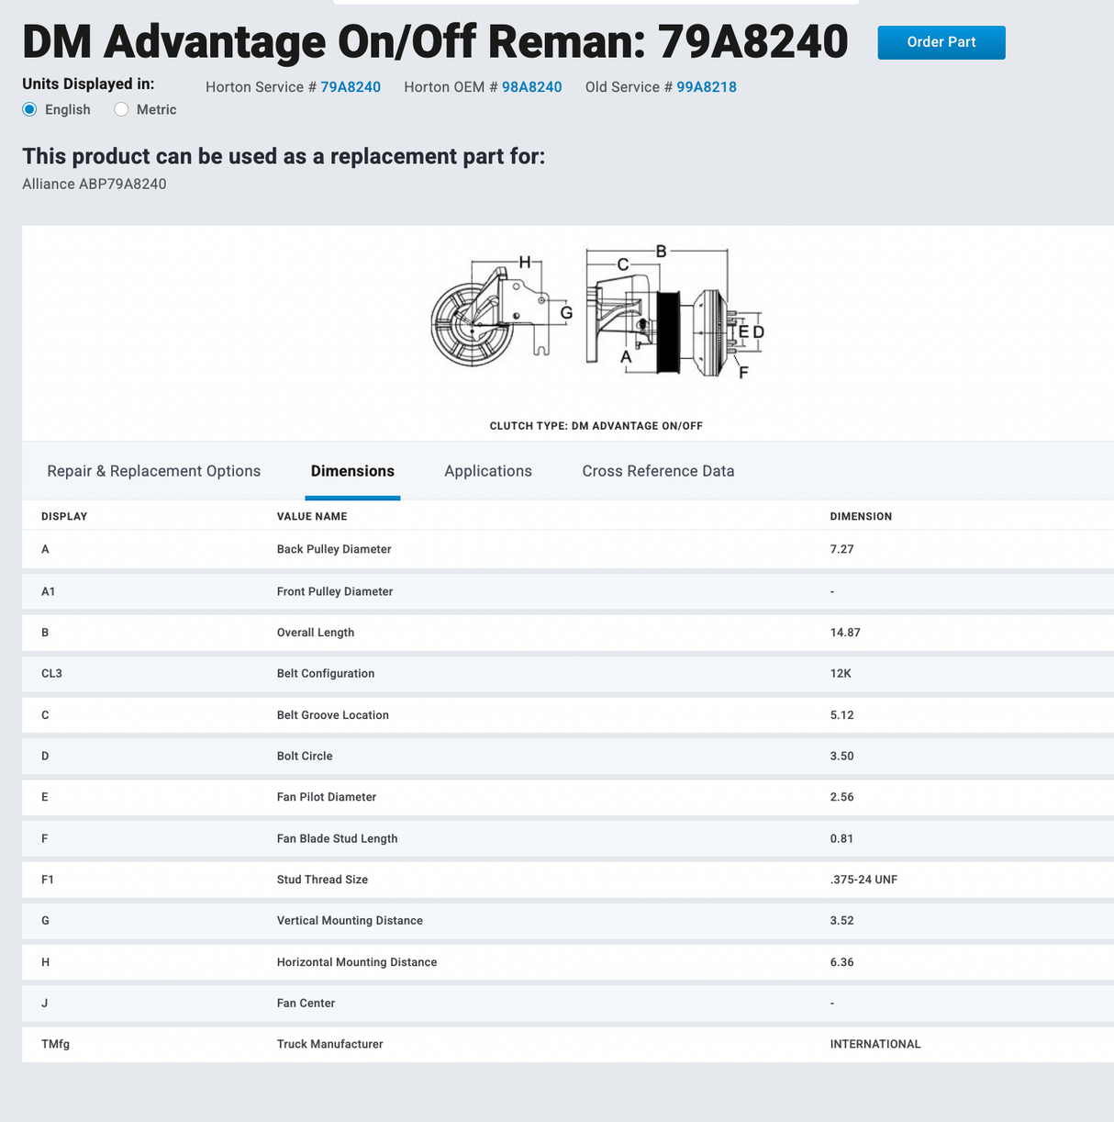Viewport: 1114px width, 1122px height.
Task: Click the Back Pulley Diameter cell
Action: (x=334, y=549)
